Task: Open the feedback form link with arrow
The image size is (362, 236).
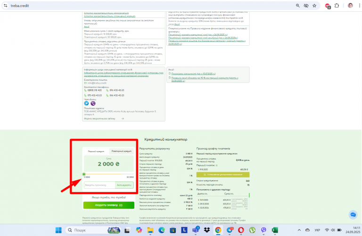Action: click(104, 118)
